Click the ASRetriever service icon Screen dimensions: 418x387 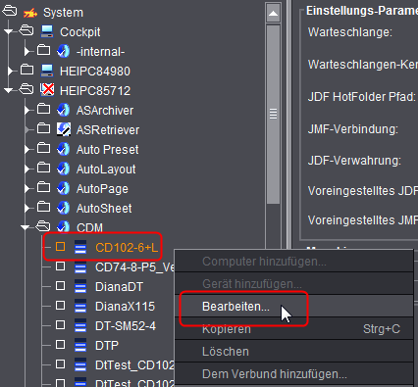point(64,129)
